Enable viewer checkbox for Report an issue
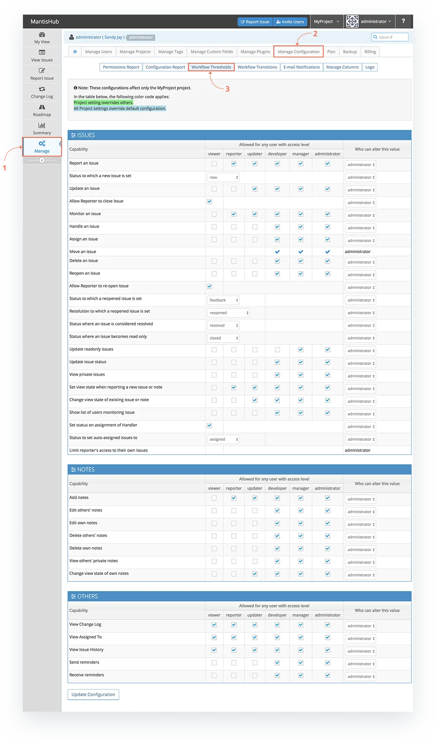This screenshot has height=743, width=436. coord(214,164)
